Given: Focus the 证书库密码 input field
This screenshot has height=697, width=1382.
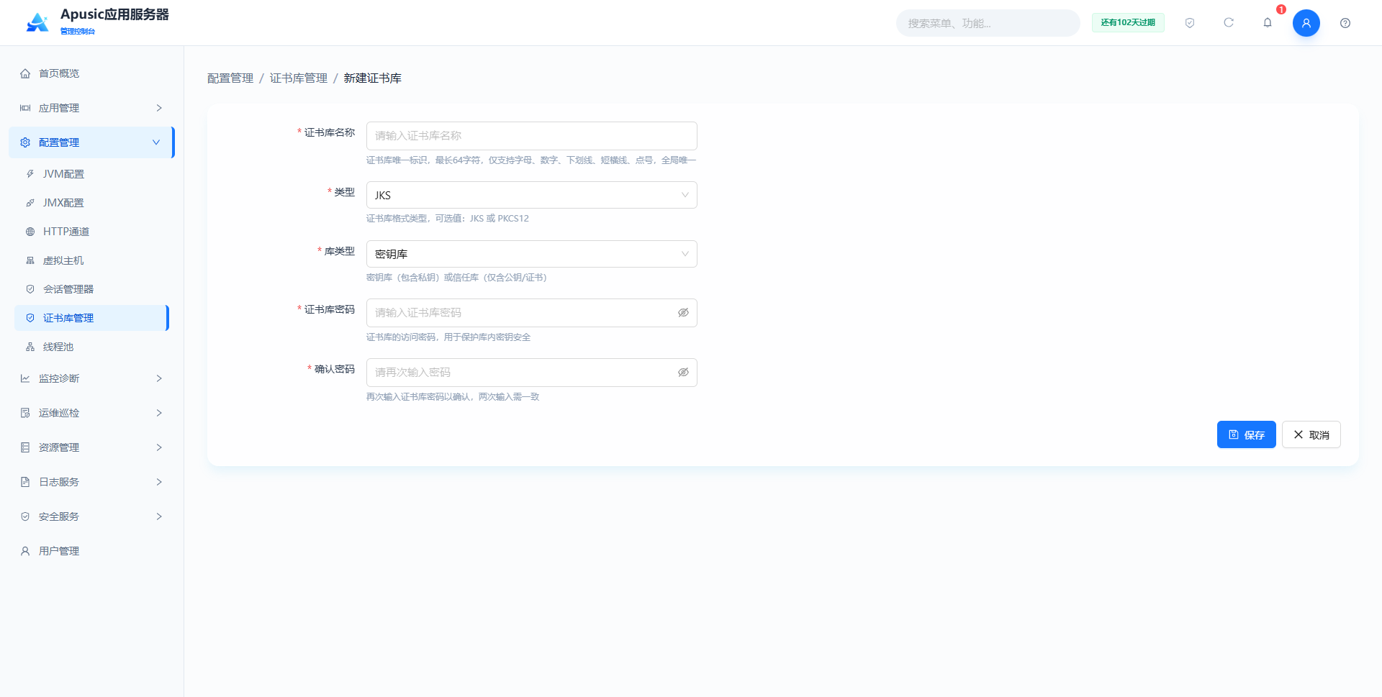Looking at the screenshot, I should point(532,313).
